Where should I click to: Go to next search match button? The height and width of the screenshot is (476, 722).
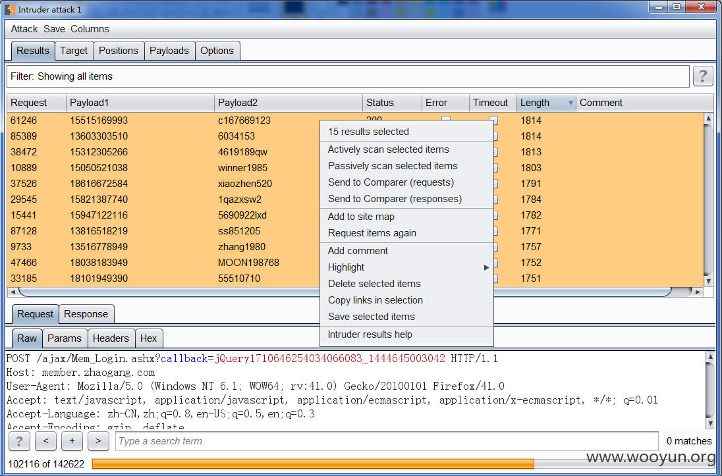point(98,441)
